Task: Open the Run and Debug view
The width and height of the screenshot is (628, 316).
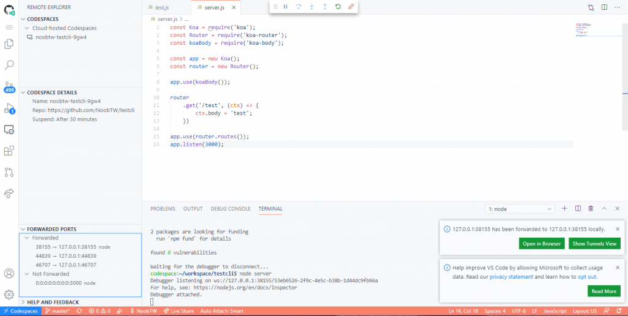Action: click(9, 108)
